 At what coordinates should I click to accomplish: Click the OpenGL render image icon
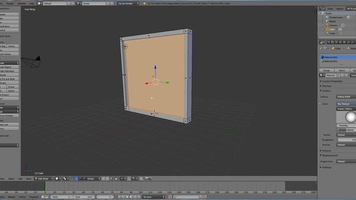[x=147, y=179]
